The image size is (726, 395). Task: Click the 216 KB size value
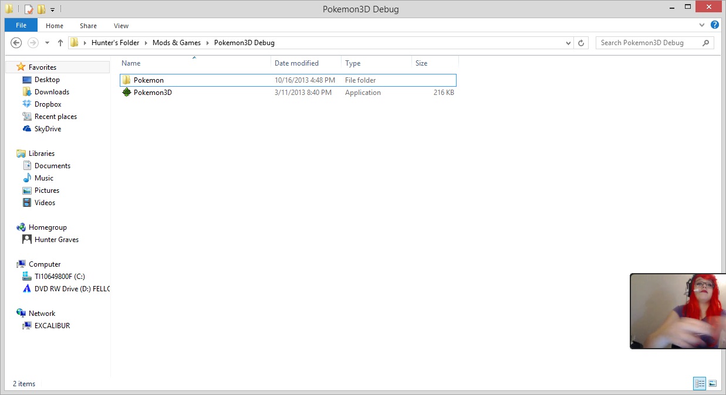(x=444, y=93)
